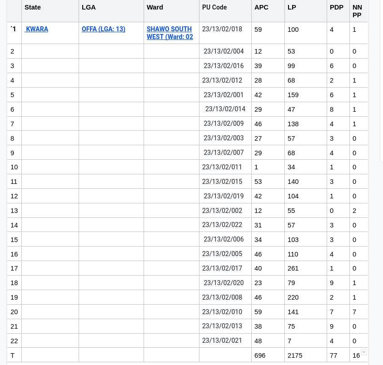Click LP value 138 in row 7

[x=293, y=124]
